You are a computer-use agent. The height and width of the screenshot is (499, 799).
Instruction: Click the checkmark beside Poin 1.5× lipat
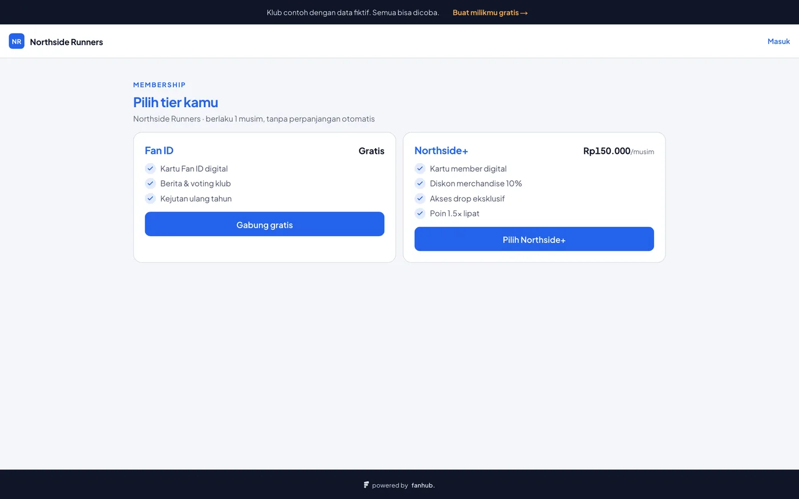420,213
